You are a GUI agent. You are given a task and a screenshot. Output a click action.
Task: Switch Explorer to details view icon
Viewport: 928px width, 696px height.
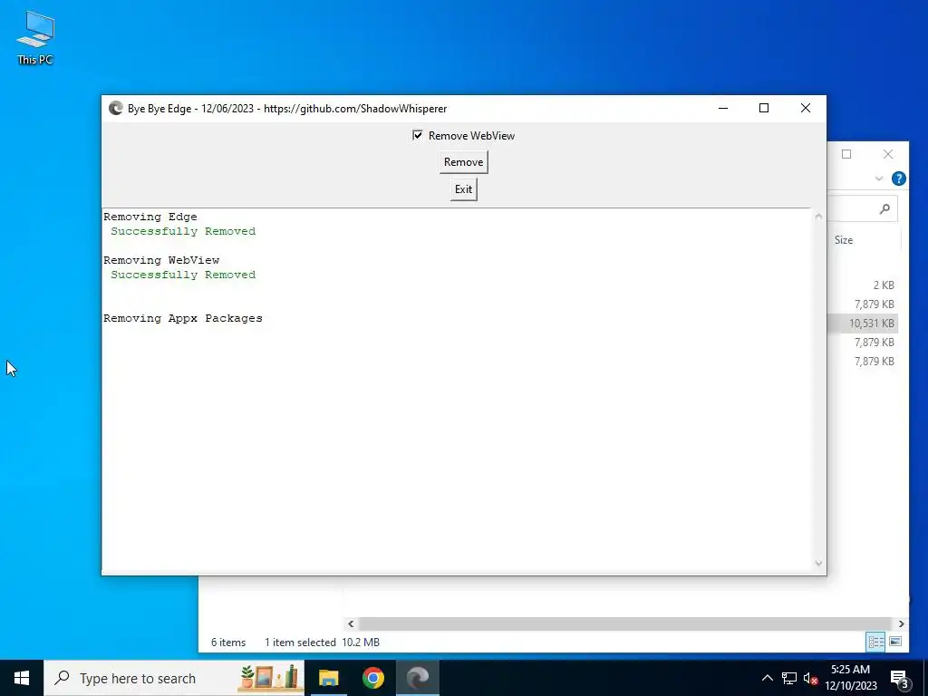(x=876, y=642)
